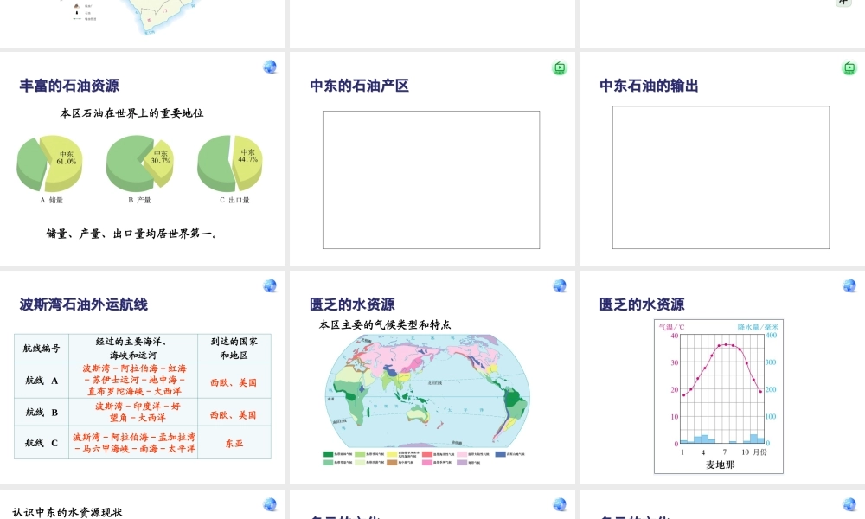Click the sentence 储量、产量、出口量均居世界第一。
This screenshot has width=865, height=519.
point(131,234)
